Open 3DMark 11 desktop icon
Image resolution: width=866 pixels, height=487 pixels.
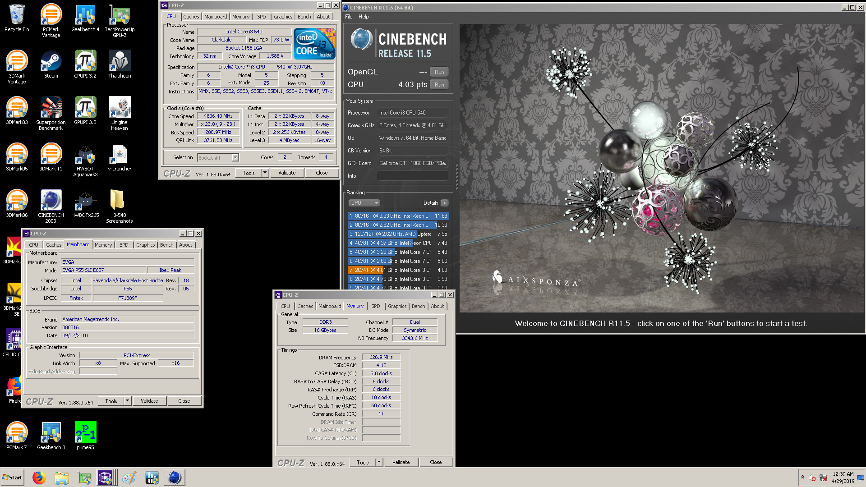click(x=51, y=157)
